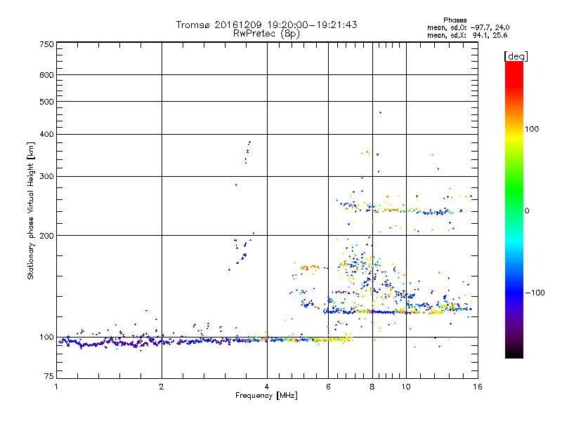Click the x-axis tick label '2'
The width and height of the screenshot is (562, 421).
162,387
